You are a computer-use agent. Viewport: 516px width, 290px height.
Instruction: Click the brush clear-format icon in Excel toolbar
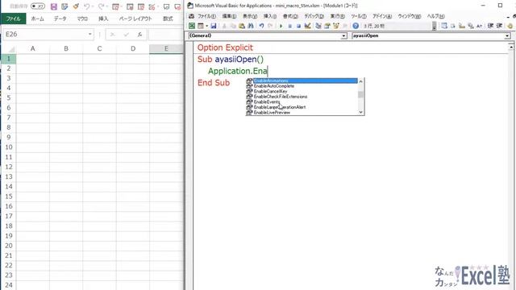click(x=76, y=6)
